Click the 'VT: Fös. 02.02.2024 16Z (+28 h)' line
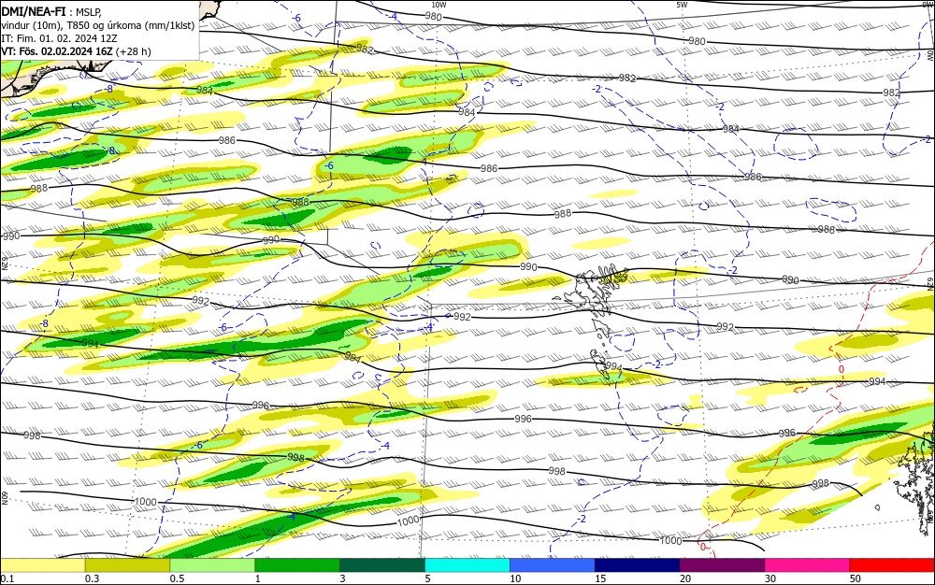Viewport: 935px width, 585px height. (x=76, y=51)
